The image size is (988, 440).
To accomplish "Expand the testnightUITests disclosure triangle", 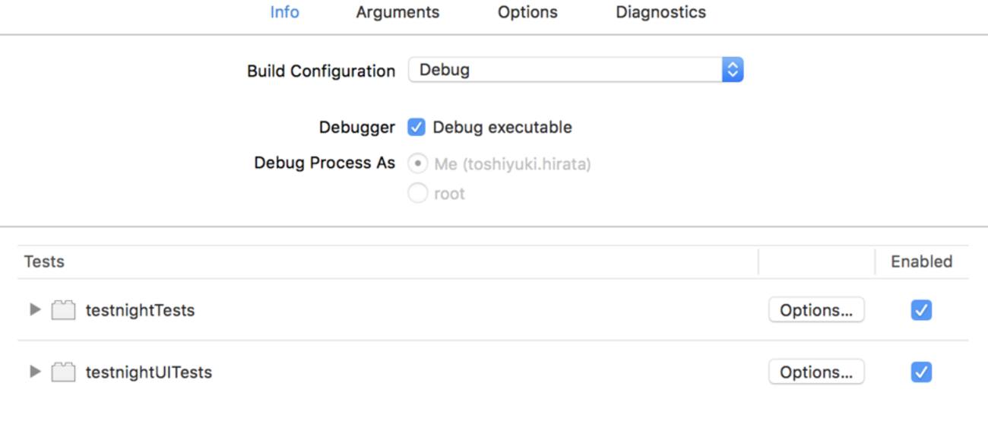I will point(34,372).
